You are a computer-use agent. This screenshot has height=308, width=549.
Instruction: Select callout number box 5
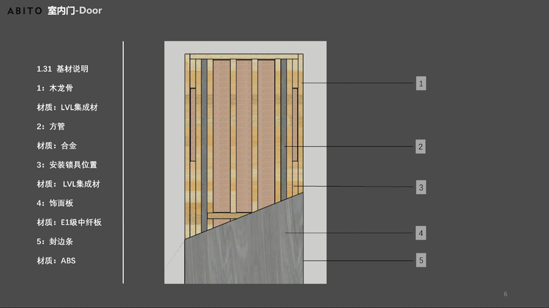pyautogui.click(x=421, y=261)
